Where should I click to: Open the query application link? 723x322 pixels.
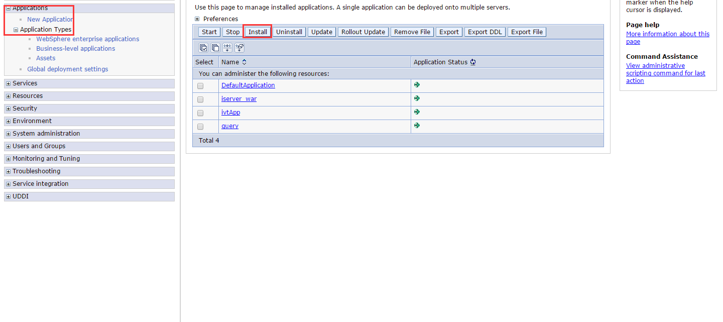click(230, 126)
